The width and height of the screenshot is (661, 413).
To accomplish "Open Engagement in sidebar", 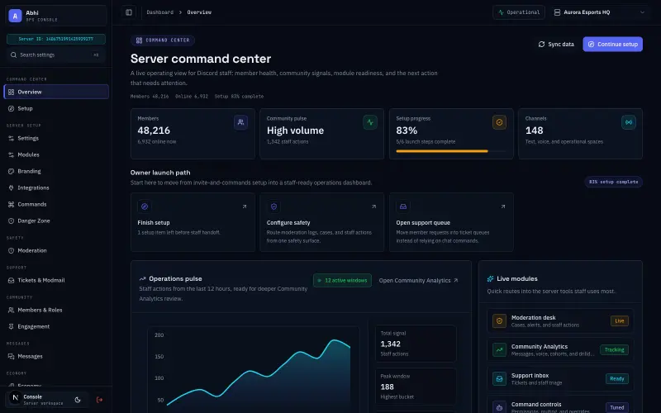I will point(56,326).
